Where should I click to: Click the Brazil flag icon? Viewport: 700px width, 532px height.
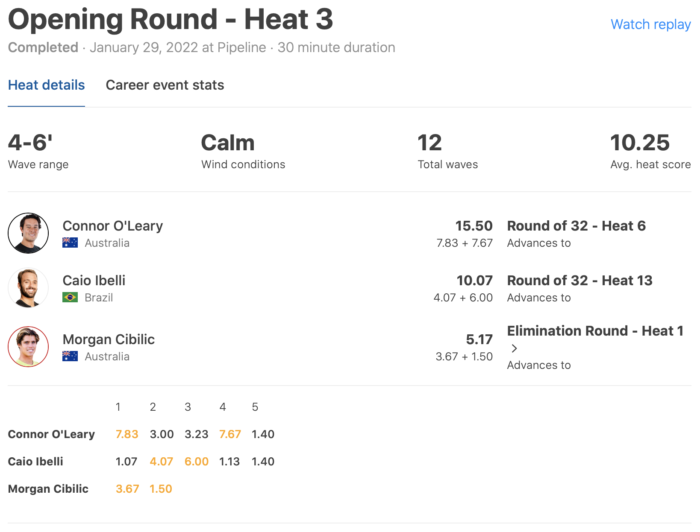coord(70,297)
